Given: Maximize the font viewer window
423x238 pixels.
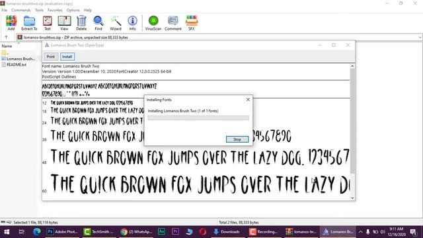Looking at the screenshot, I should click(334, 45).
